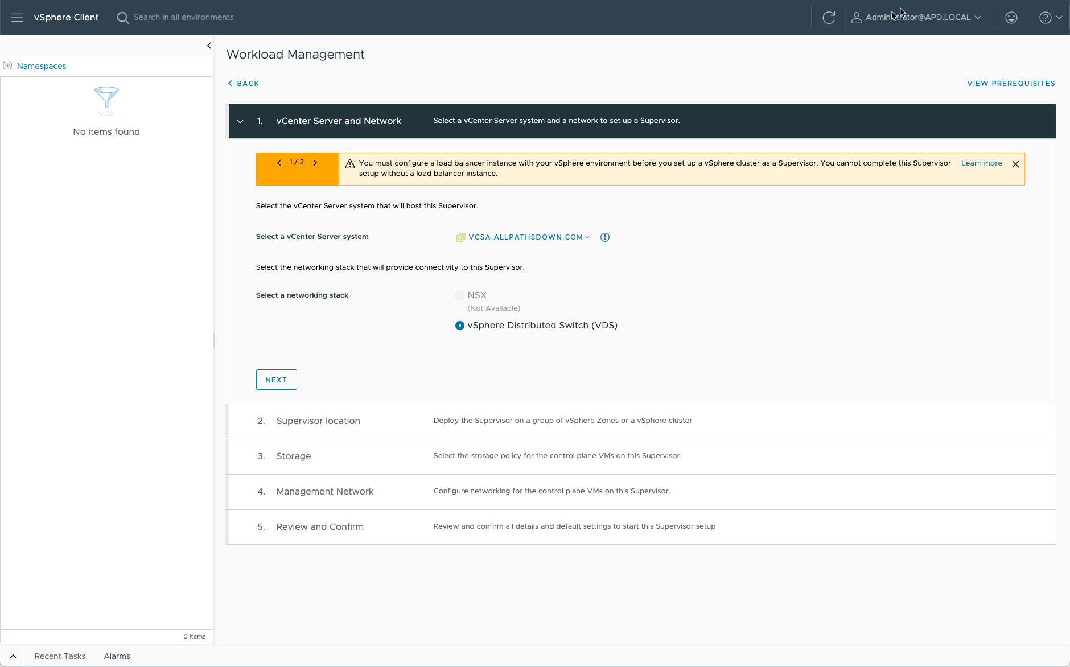The width and height of the screenshot is (1070, 667).
Task: Switch to the Recent Tasks tab
Action: point(60,656)
